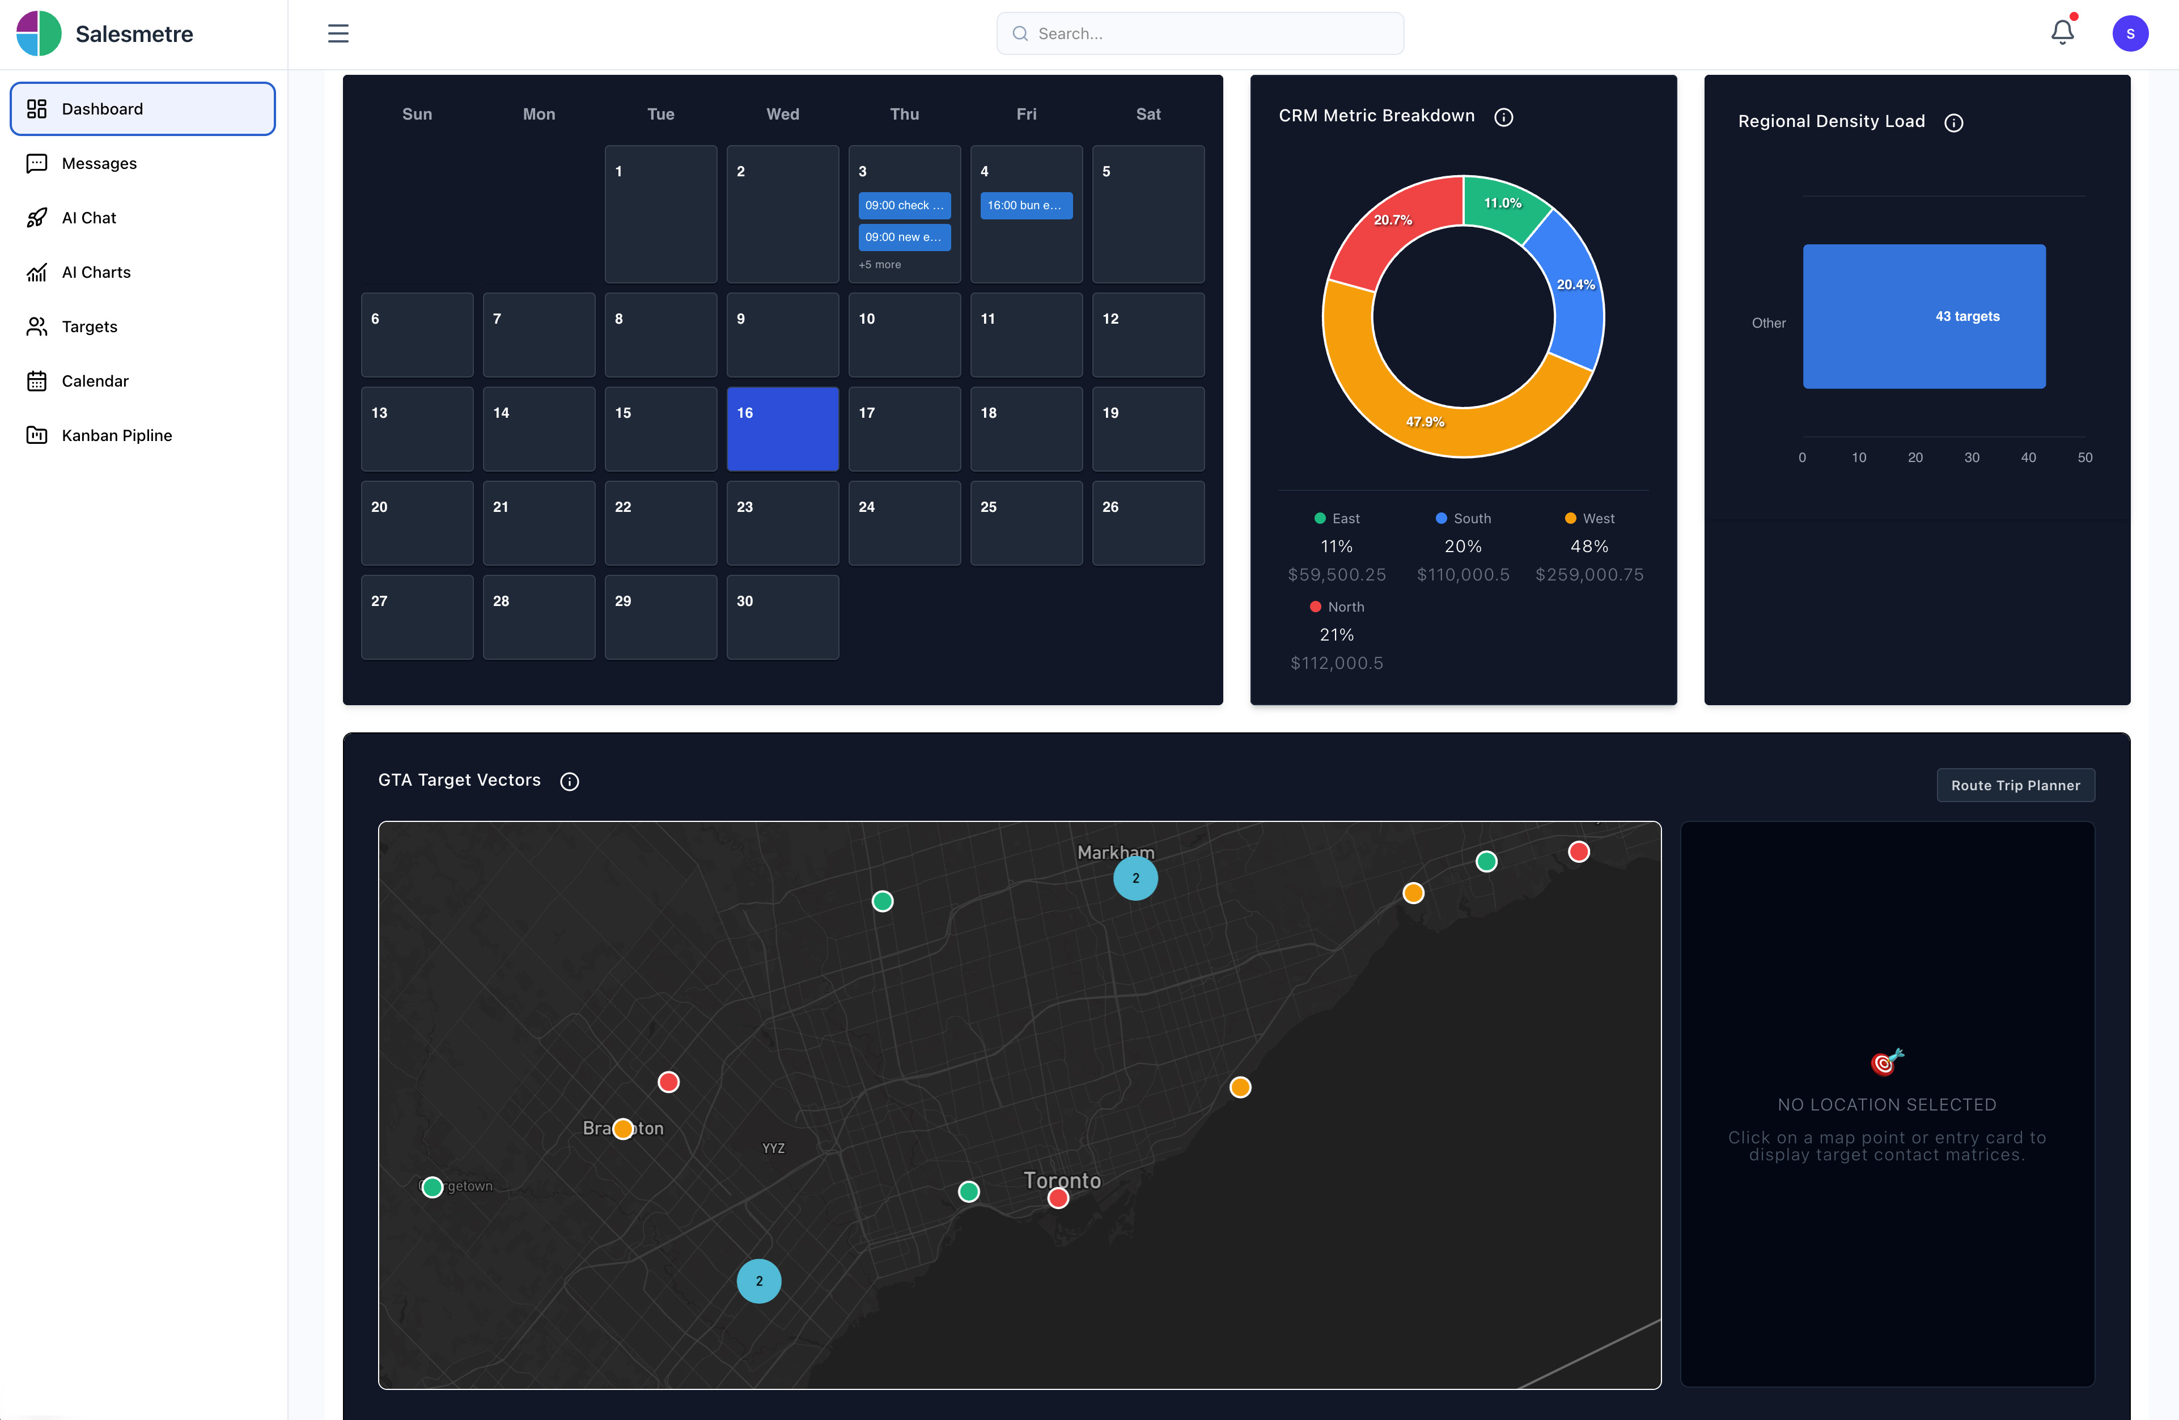Select calendar day 30
2179x1420 pixels.
click(x=782, y=617)
